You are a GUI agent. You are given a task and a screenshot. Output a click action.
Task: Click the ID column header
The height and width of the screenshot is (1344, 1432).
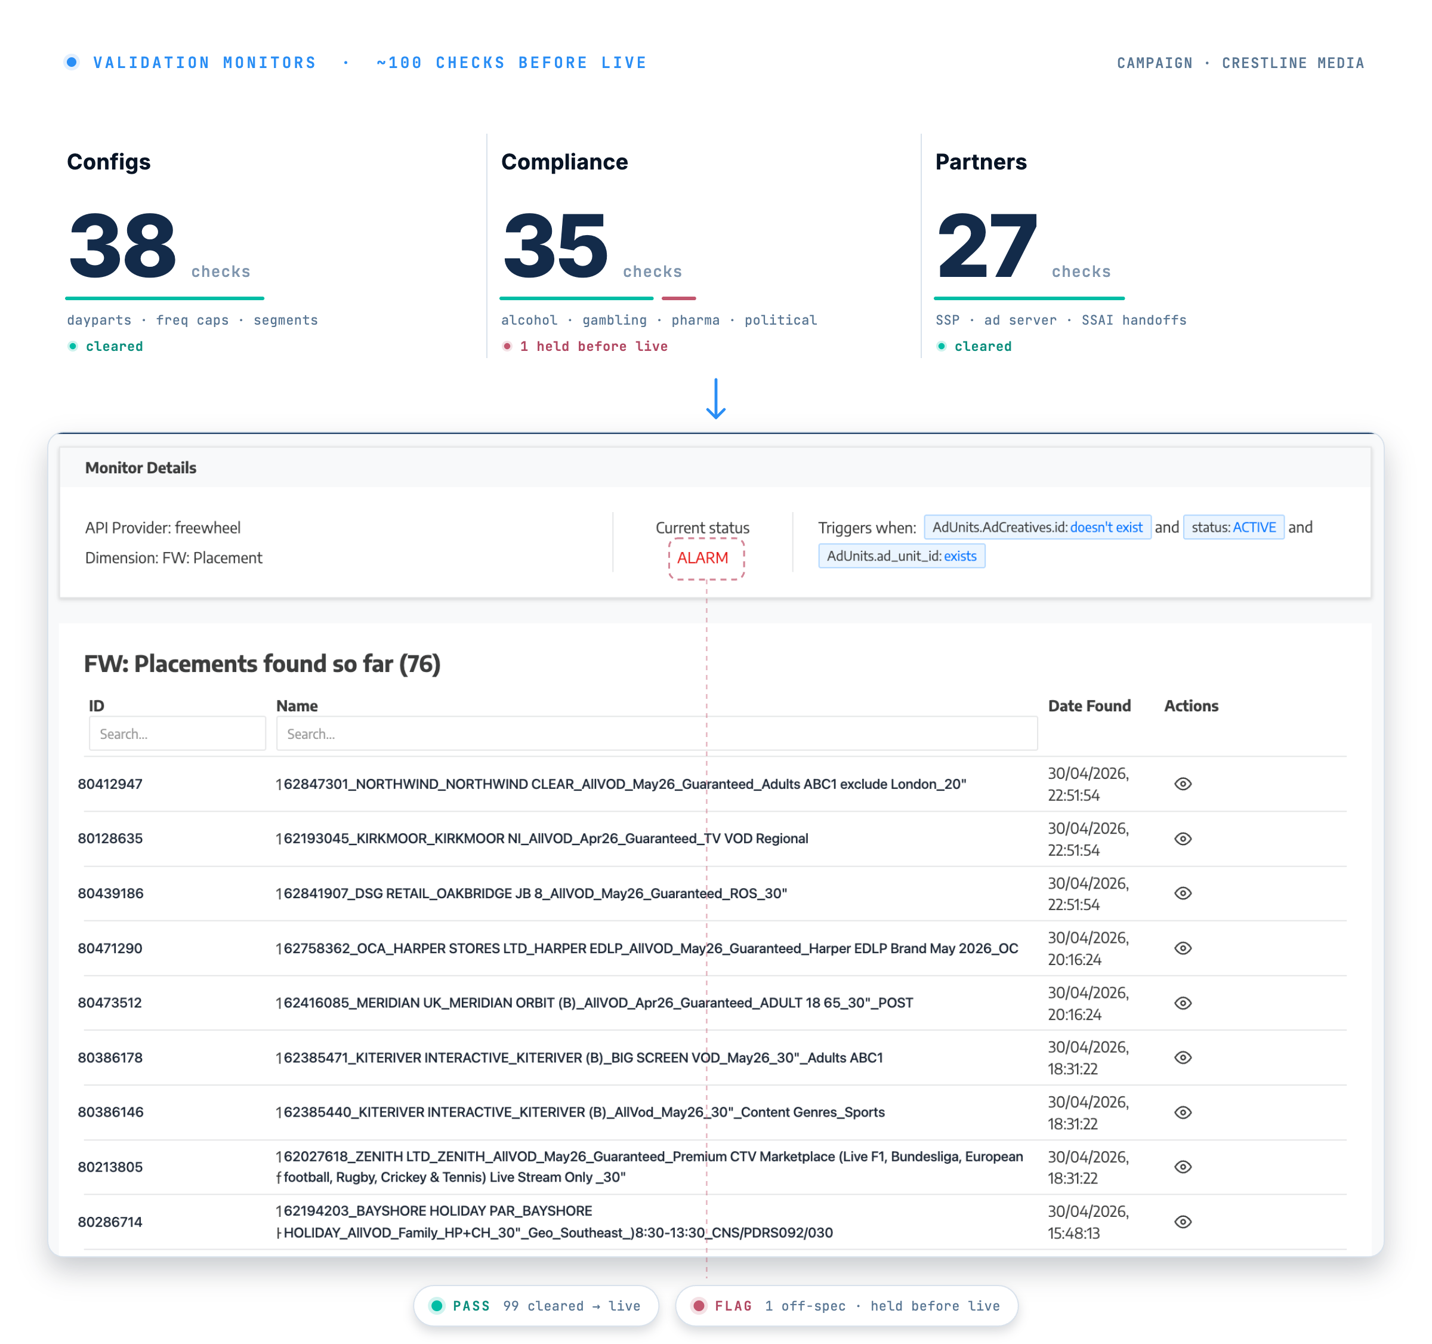(97, 705)
